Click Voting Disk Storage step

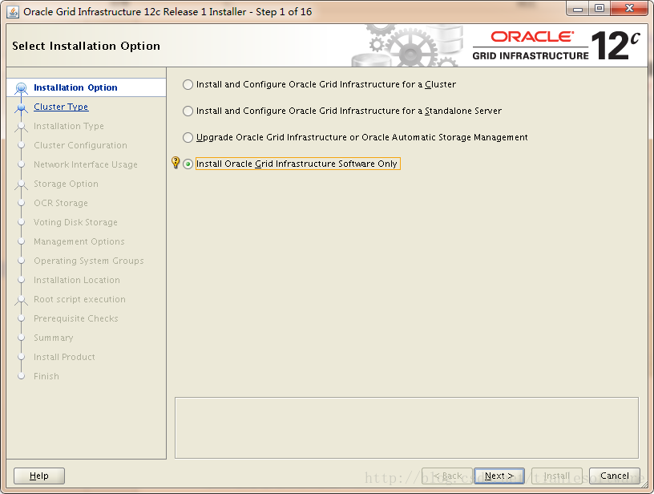point(75,222)
